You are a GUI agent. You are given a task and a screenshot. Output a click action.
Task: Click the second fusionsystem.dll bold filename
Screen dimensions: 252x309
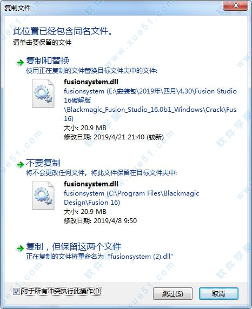coord(91,184)
